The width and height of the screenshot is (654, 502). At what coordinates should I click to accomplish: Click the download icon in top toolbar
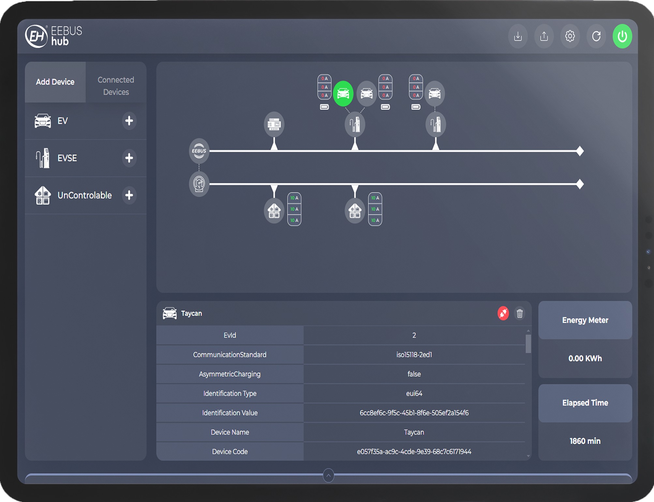(518, 36)
